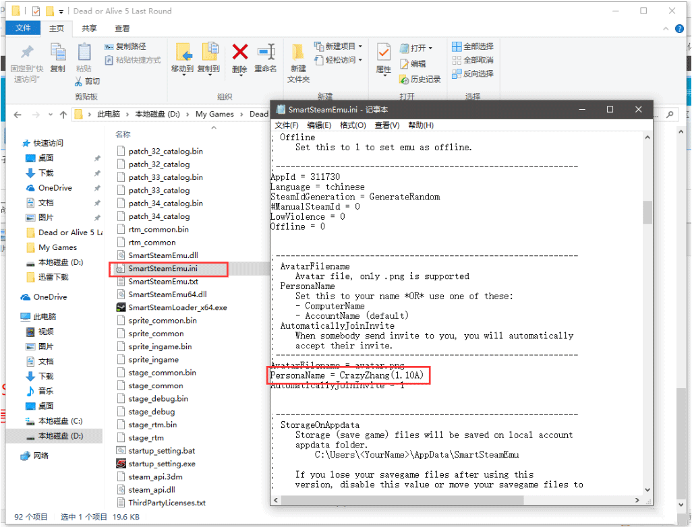This screenshot has width=692, height=527.
Task: Open Notepad 编辑(E) menu
Action: (x=319, y=125)
